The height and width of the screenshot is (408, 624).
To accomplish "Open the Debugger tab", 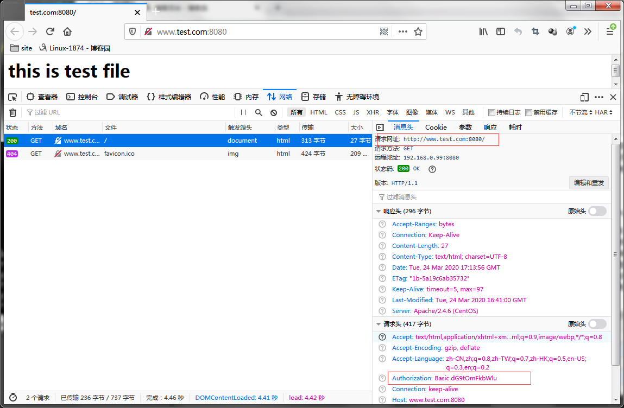I will pyautogui.click(x=122, y=97).
